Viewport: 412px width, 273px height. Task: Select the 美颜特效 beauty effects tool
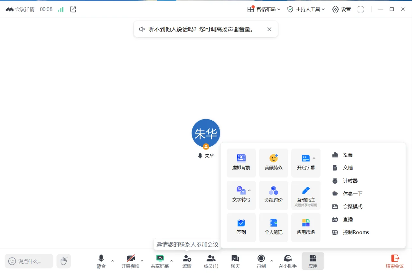273,163
